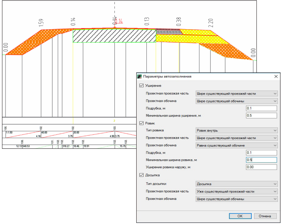Toggle the Уширение checkbox
281x224 pixels.
click(x=141, y=86)
